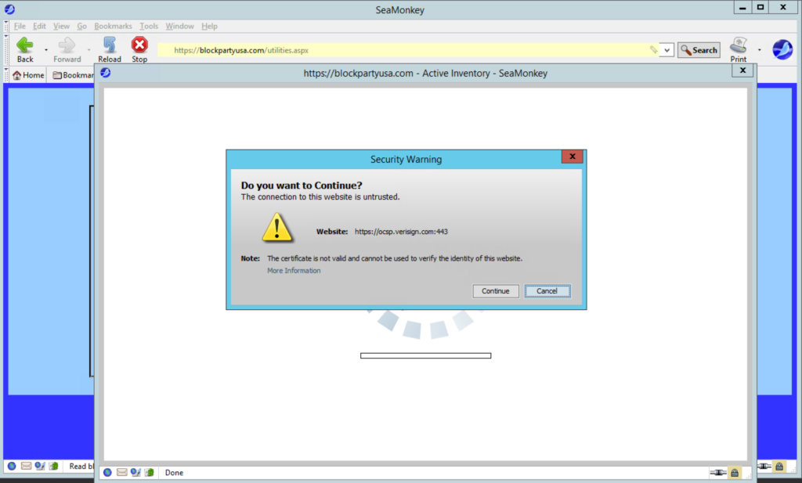Click online/offline plug icon in Active Inventory window
802x483 pixels.
[x=717, y=473]
